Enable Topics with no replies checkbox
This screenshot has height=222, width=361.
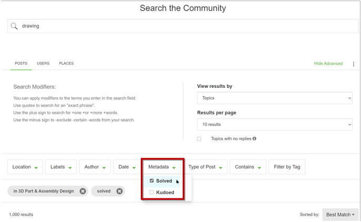tap(199, 139)
